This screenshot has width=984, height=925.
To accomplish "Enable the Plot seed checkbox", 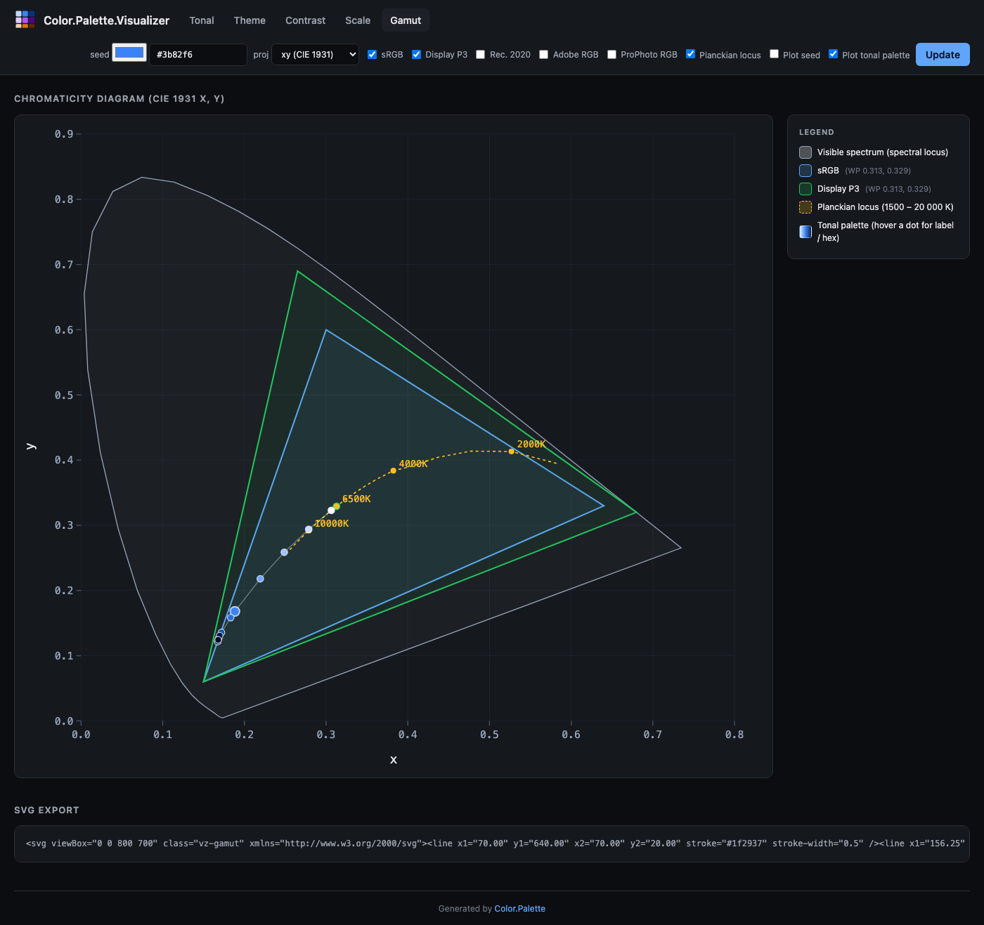I will click(774, 55).
